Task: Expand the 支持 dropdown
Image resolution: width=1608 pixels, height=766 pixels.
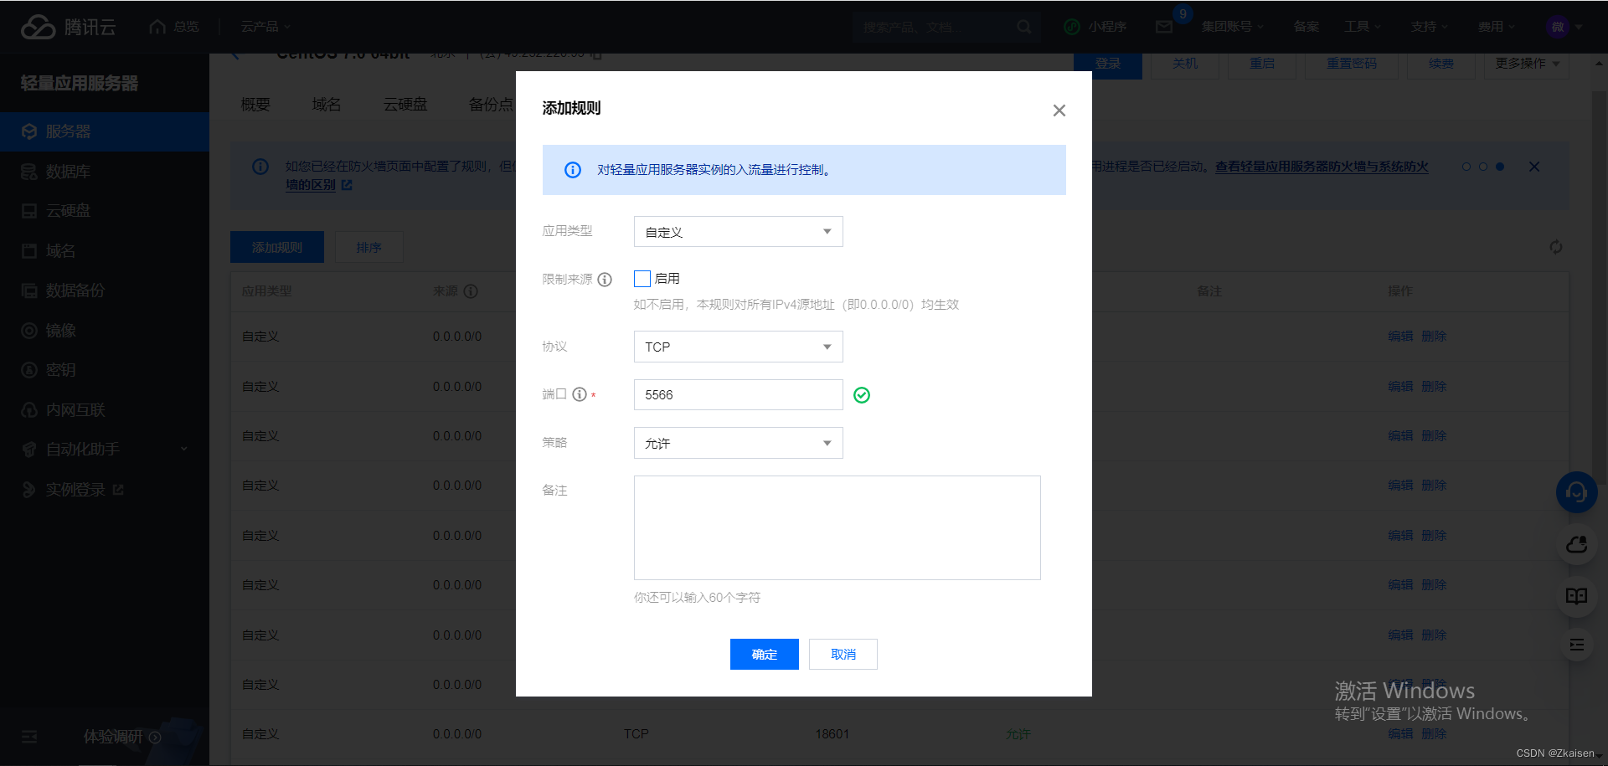Action: [x=1429, y=27]
